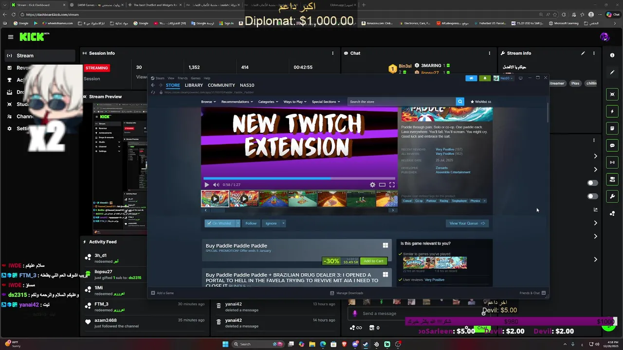The image size is (623, 350).
Task: Open Steam notifications bell
Action: (x=485, y=78)
